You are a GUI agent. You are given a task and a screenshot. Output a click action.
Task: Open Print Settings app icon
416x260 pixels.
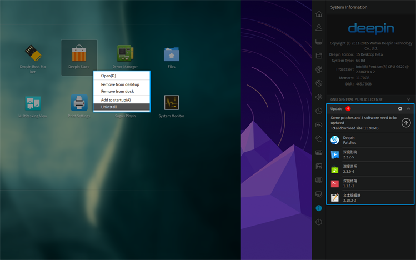[79, 103]
